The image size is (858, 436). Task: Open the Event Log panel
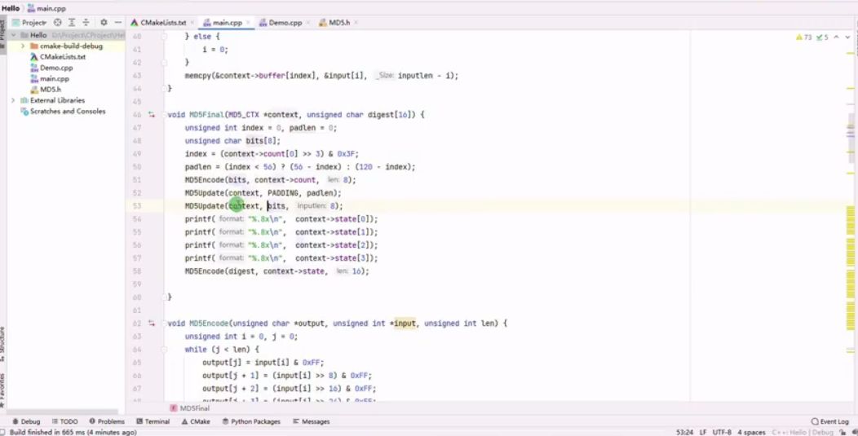[x=829, y=422]
